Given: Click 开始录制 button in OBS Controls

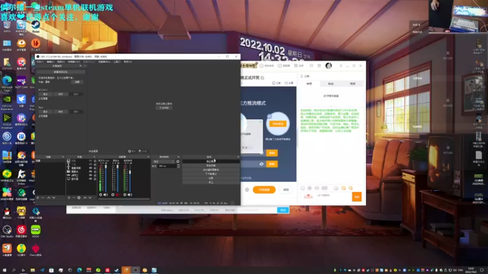Looking at the screenshot, I should pyautogui.click(x=211, y=166).
